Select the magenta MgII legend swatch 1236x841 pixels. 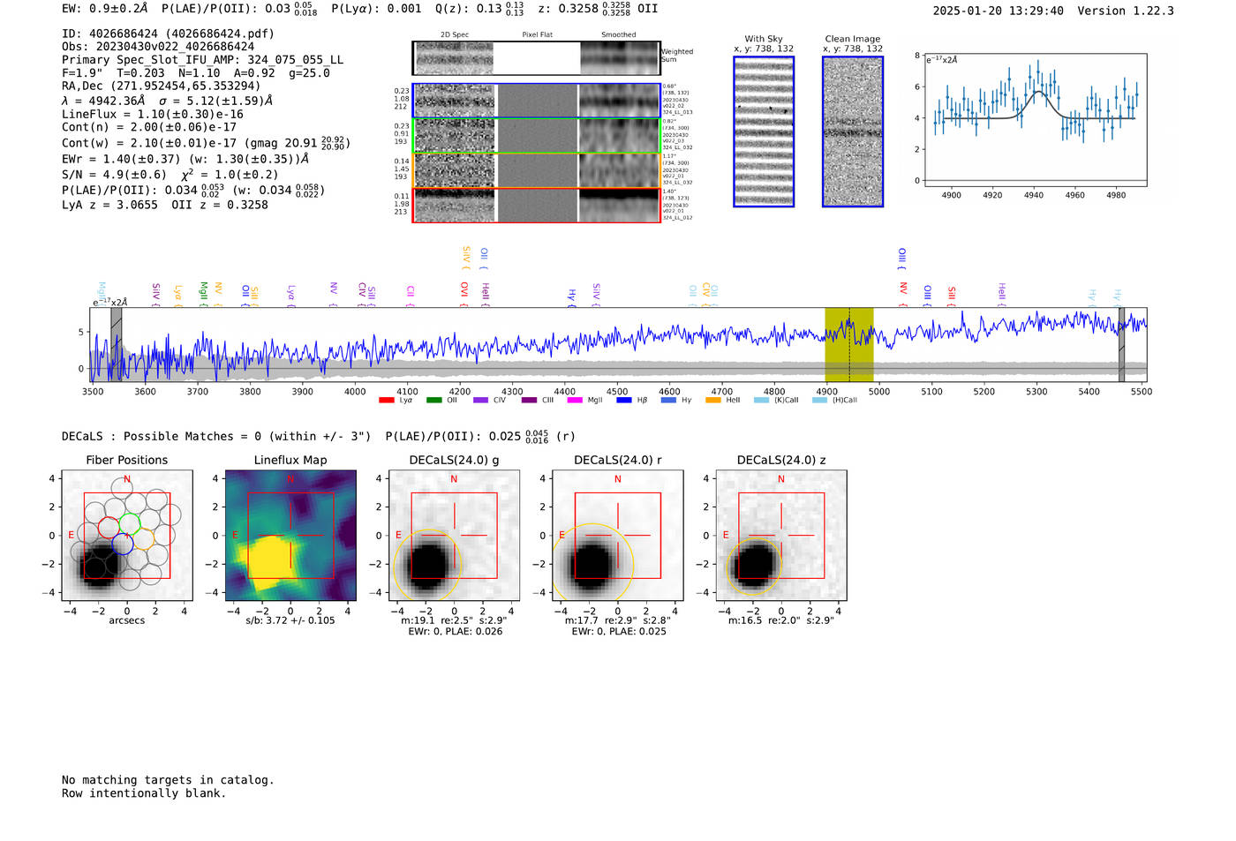click(x=575, y=400)
